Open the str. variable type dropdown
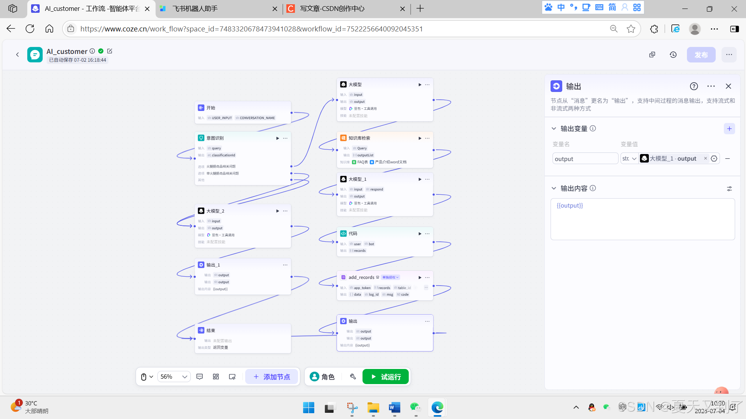Image resolution: width=746 pixels, height=419 pixels. 629,159
